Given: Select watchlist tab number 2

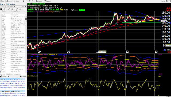Looking at the screenshot, I should point(3,9).
